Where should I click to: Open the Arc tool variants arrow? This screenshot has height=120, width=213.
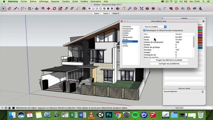coord(25,9)
